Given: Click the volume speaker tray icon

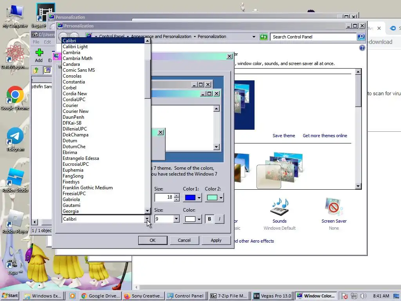Looking at the screenshot, I should coord(363,296).
